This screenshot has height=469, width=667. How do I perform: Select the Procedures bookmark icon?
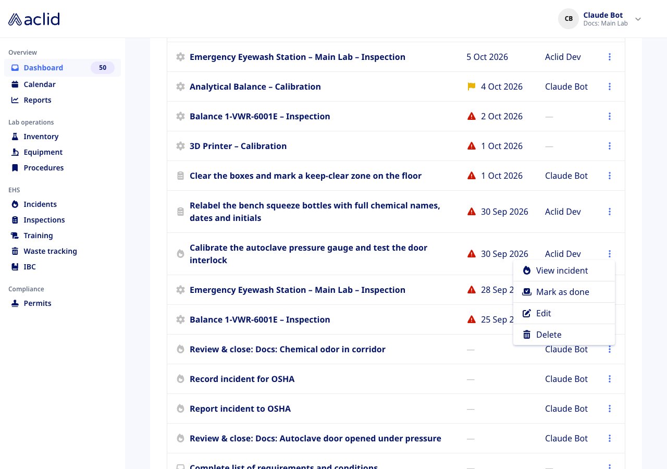pos(15,168)
